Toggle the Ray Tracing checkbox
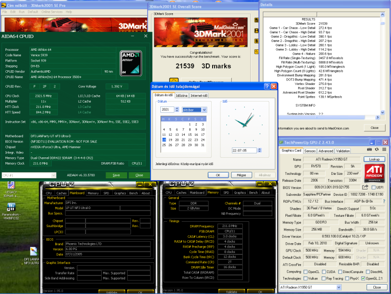391x294 pixels. tap(324, 278)
